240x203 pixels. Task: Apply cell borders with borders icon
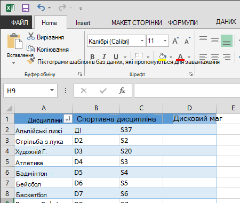point(139,56)
